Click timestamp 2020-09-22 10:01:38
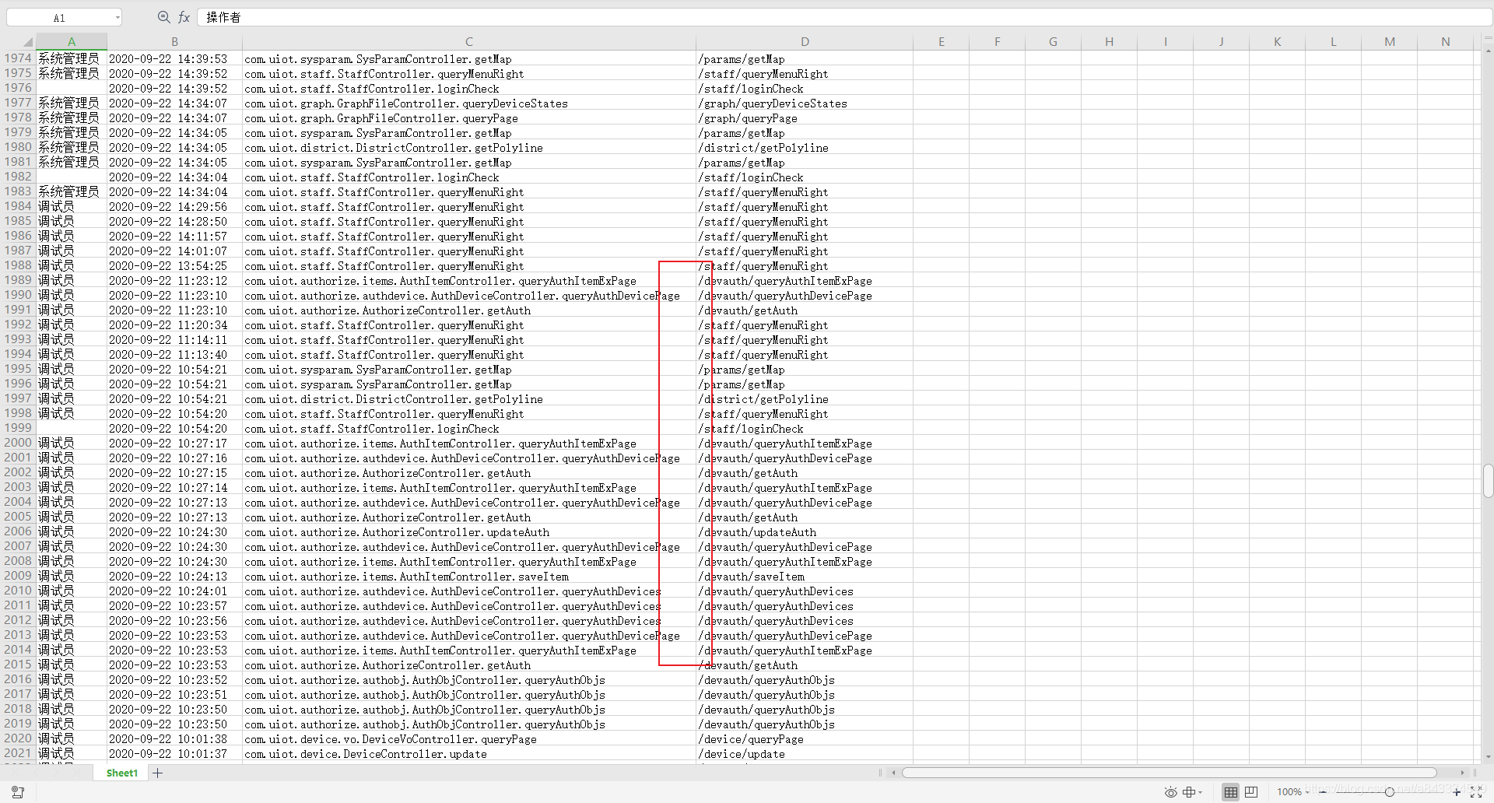Image resolution: width=1494 pixels, height=803 pixels. 174,738
